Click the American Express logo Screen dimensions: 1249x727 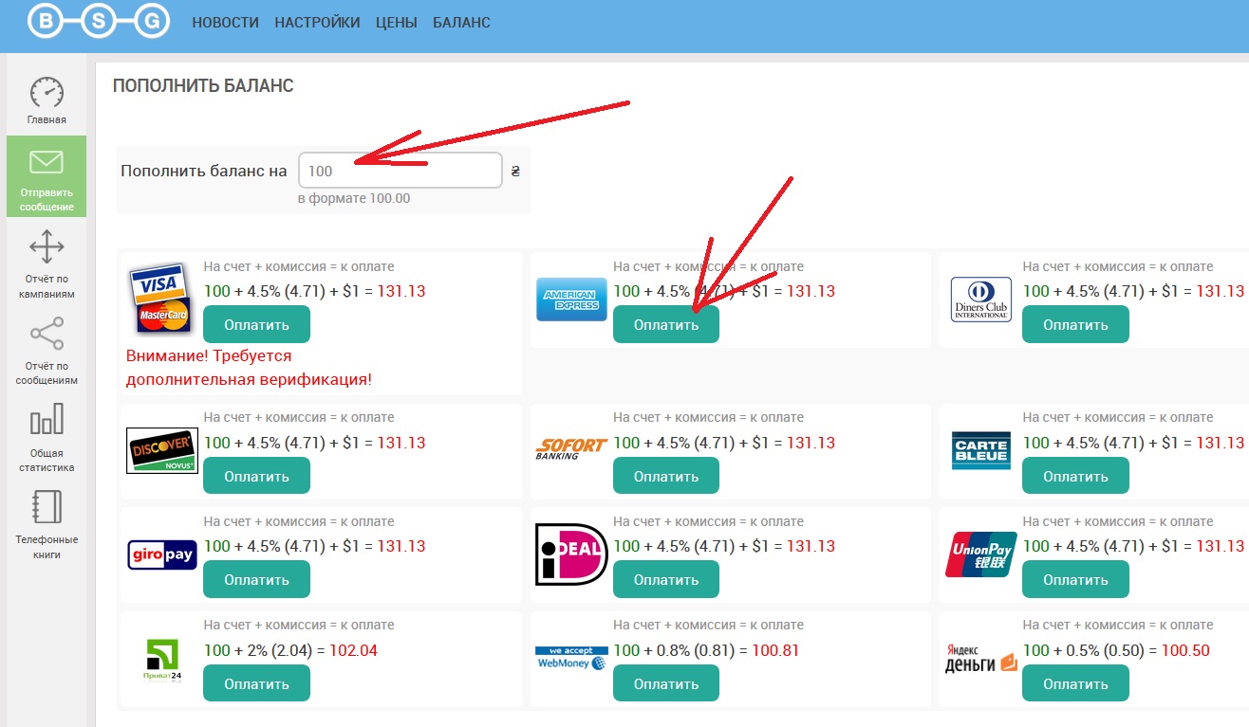[571, 300]
